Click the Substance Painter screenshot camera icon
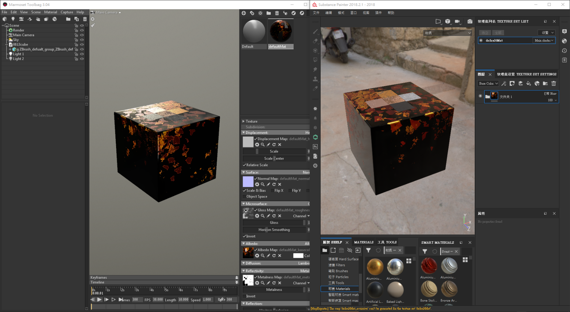570x312 pixels. pyautogui.click(x=470, y=21)
